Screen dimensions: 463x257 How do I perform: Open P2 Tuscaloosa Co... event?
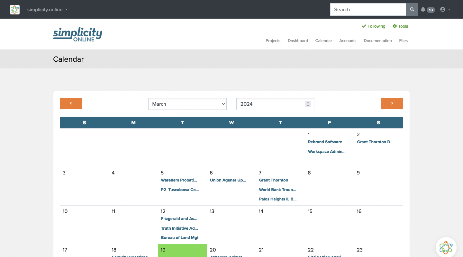[180, 190]
